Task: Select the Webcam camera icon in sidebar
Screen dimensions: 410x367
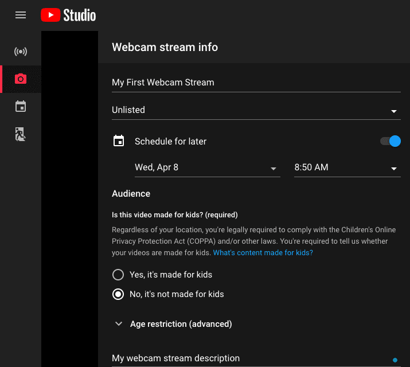Action: click(21, 79)
